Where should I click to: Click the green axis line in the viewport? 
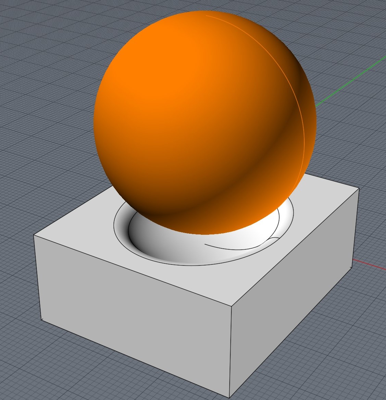[x=351, y=82]
